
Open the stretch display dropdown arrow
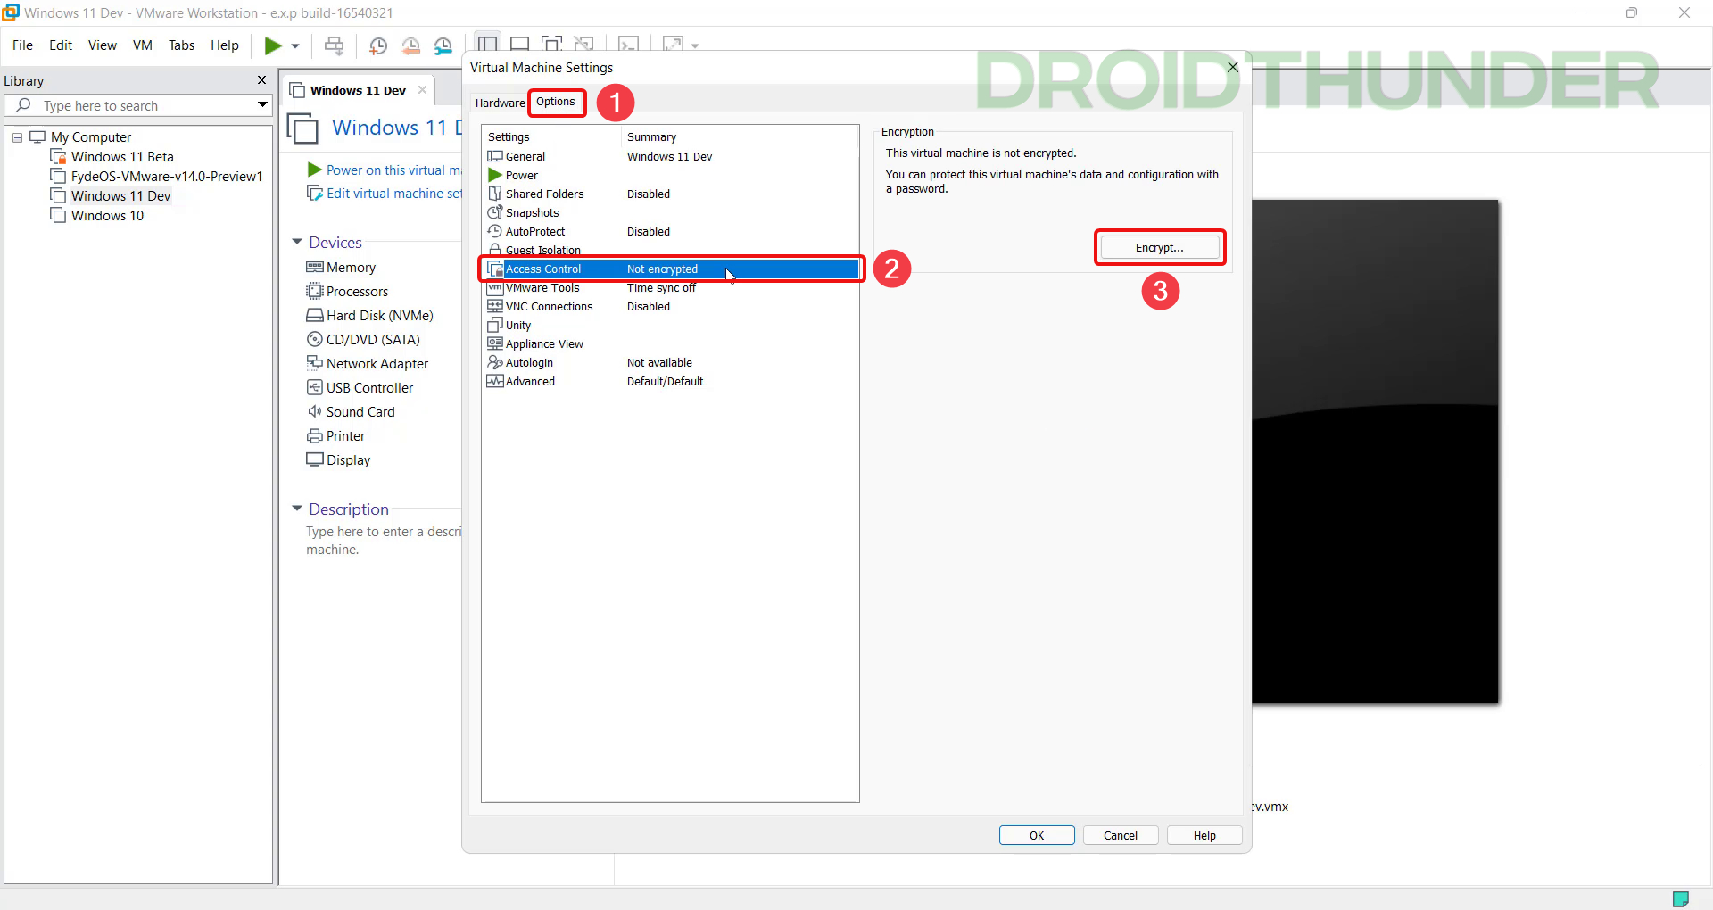695,45
